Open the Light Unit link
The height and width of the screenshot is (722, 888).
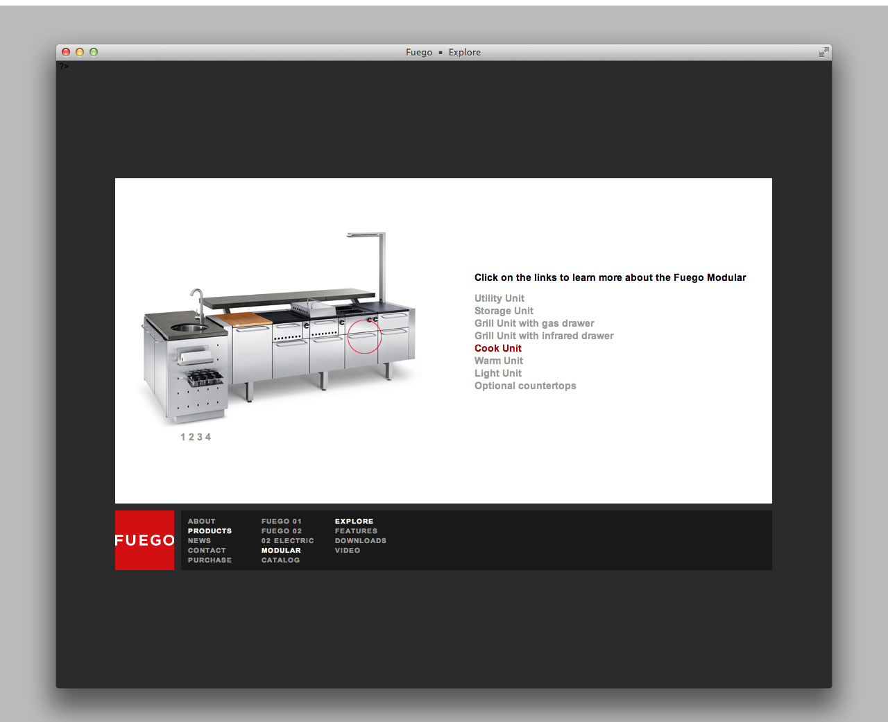(497, 373)
